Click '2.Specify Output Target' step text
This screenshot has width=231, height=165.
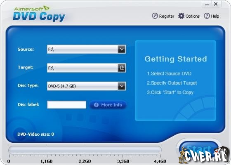(x=172, y=83)
